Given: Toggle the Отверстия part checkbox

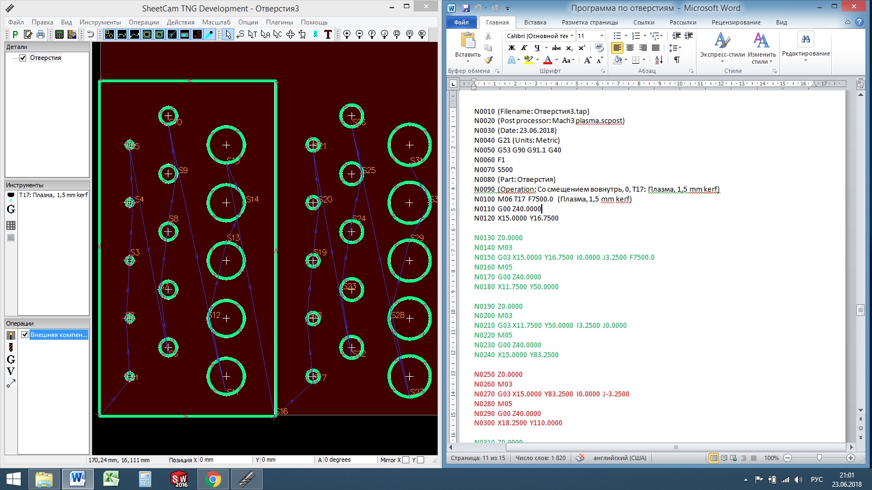Looking at the screenshot, I should [x=23, y=58].
